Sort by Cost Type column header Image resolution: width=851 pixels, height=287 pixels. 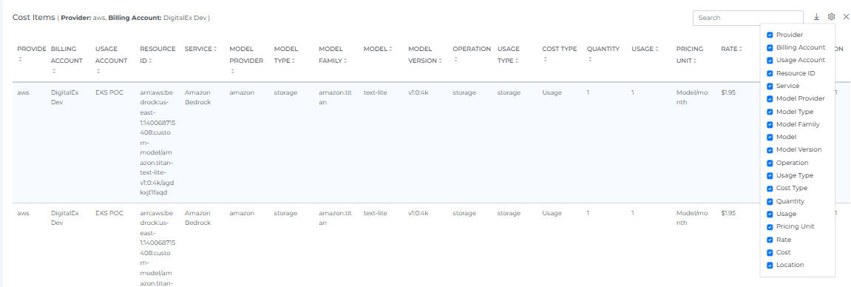pyautogui.click(x=560, y=54)
